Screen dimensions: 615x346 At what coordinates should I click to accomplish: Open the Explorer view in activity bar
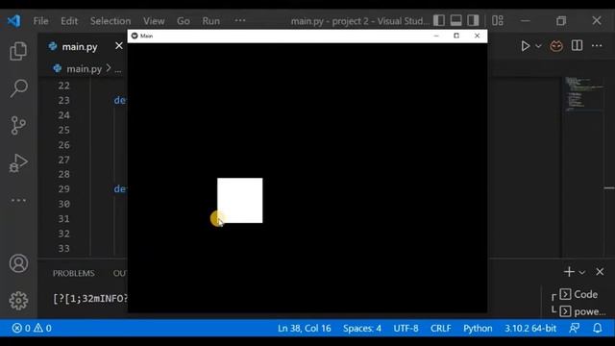click(x=18, y=51)
